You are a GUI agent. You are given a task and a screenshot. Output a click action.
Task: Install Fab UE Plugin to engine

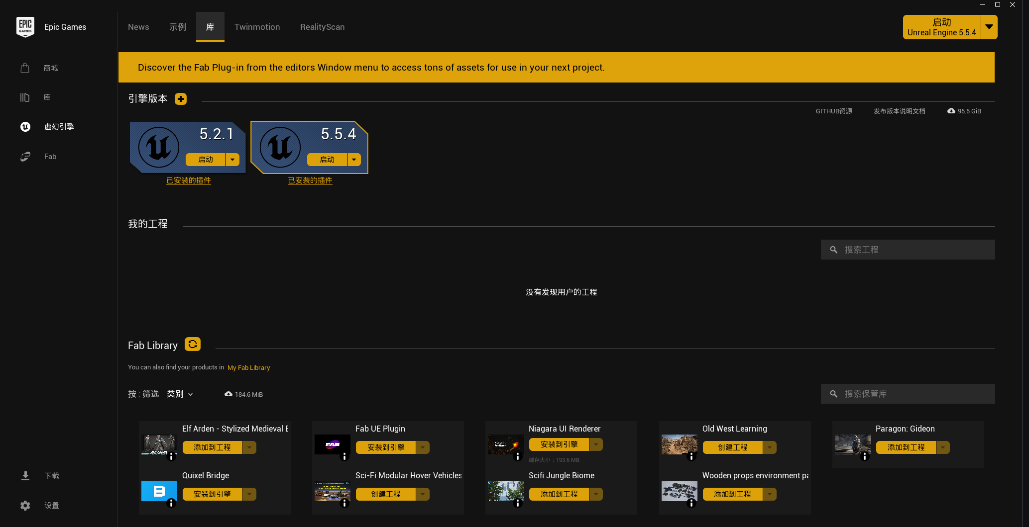tap(386, 447)
